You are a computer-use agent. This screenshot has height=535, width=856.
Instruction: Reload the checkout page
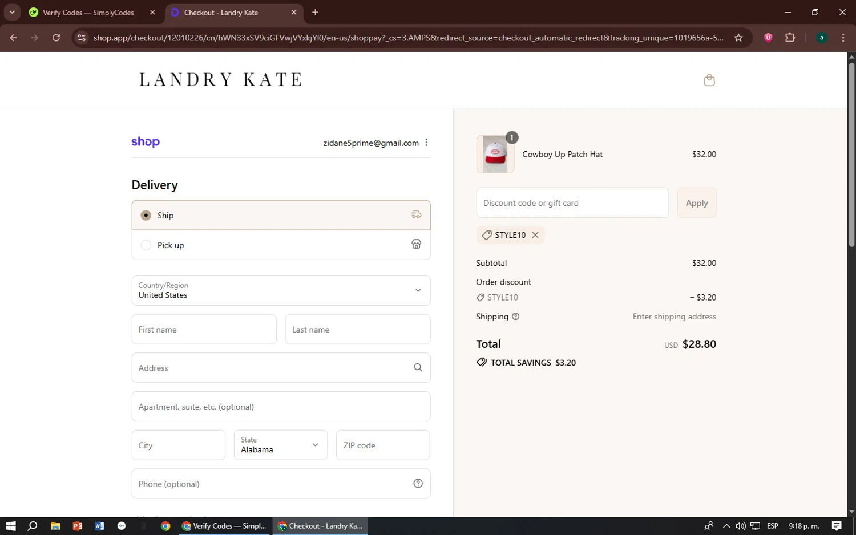[56, 38]
